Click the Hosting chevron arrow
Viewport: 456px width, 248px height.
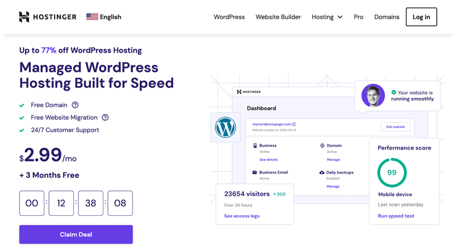[x=340, y=17]
